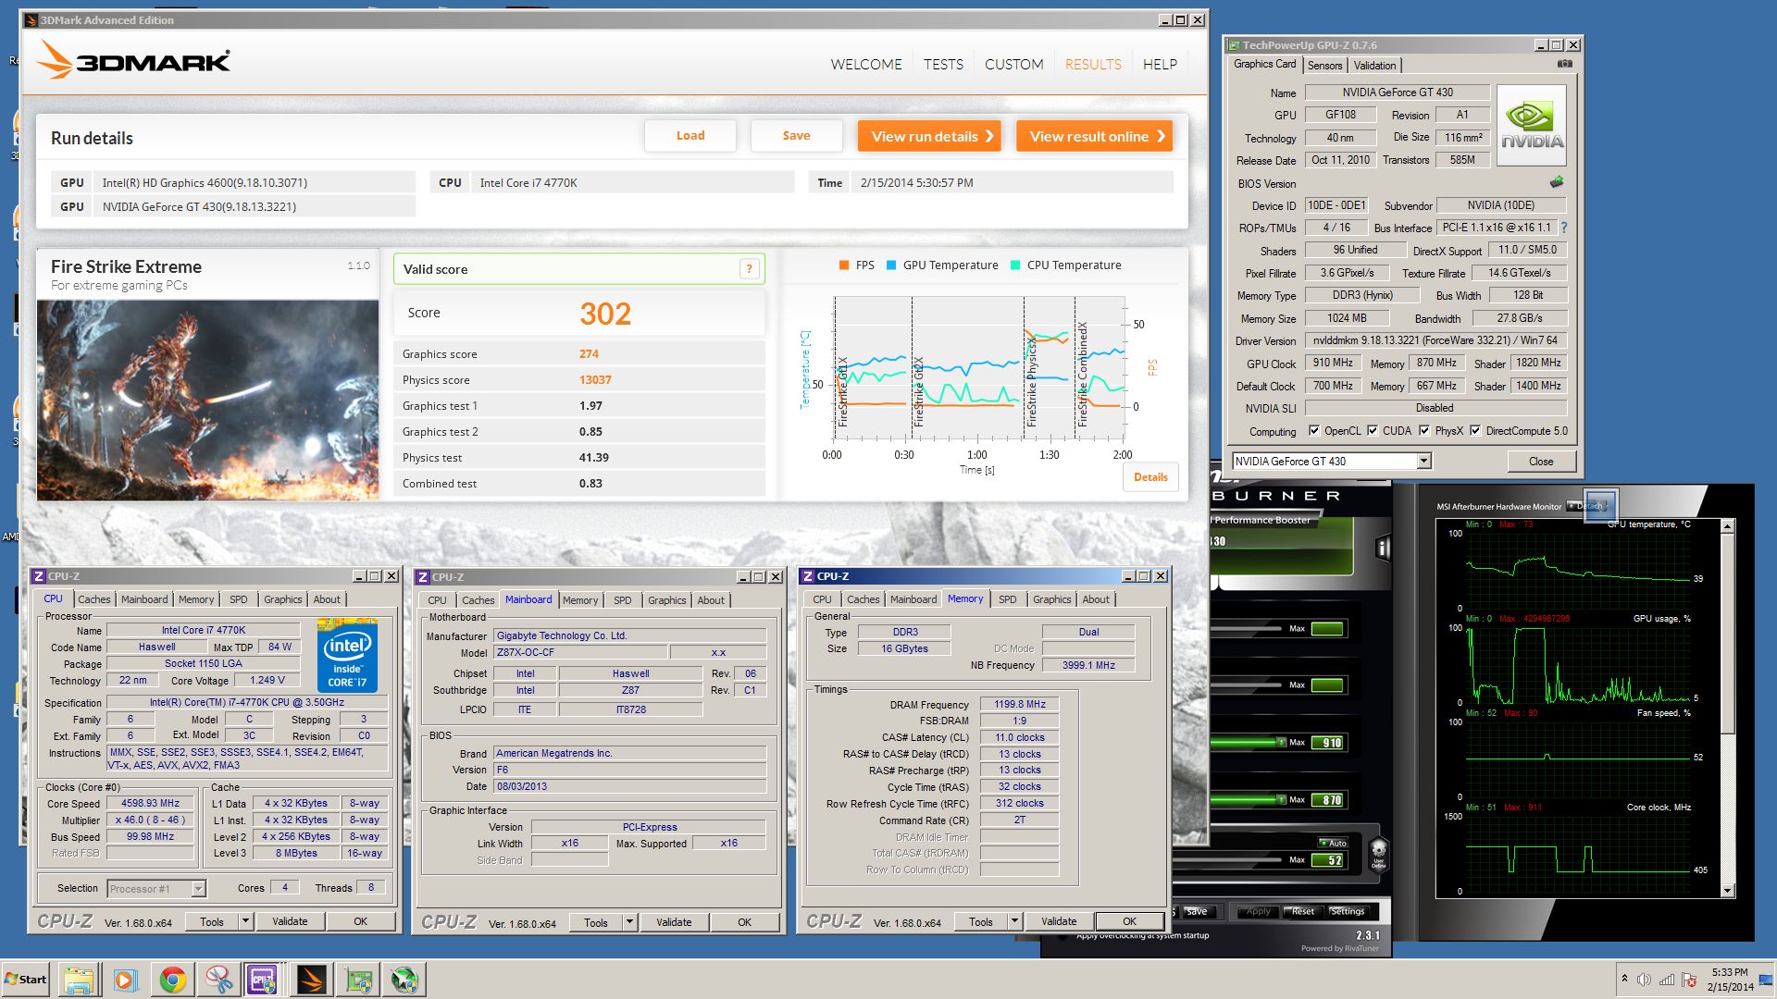Screen dimensions: 1777x999
Task: Click the Windows Start button
Action: click(x=26, y=980)
